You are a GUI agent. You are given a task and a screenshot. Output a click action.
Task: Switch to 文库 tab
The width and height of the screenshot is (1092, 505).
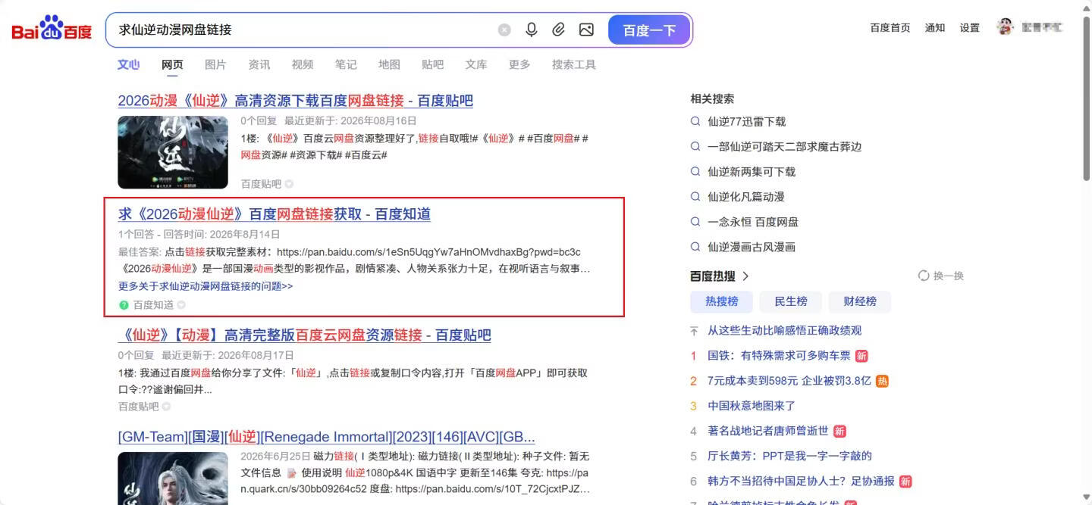coord(476,64)
